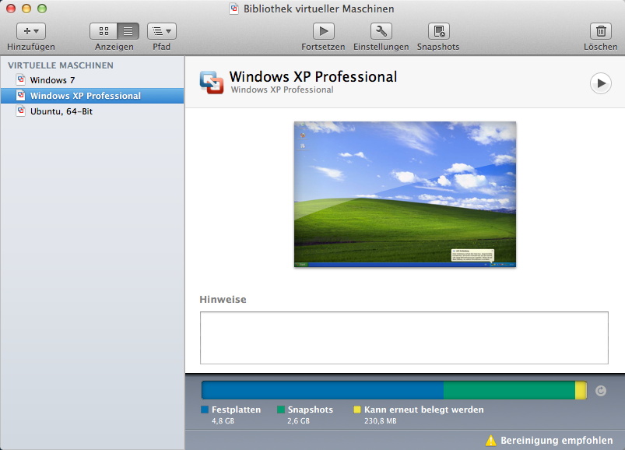
Task: Click the Windows XP desktop preview thumbnail
Action: coord(405,194)
